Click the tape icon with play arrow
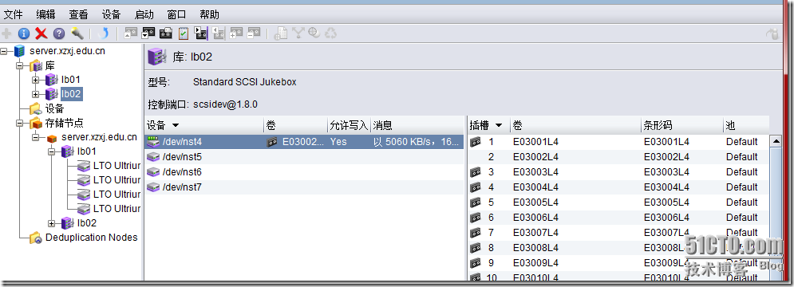This screenshot has height=287, width=794. pyautogui.click(x=201, y=34)
